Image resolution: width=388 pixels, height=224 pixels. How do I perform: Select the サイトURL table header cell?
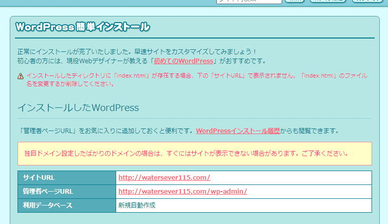[x=67, y=178]
